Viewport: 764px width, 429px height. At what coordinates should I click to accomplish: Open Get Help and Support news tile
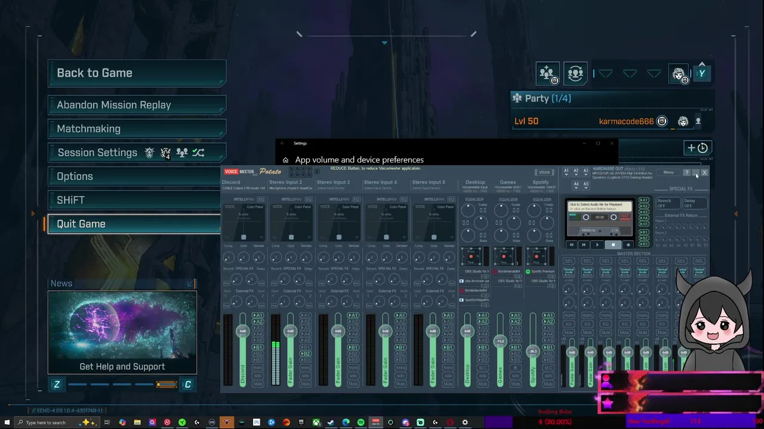pyautogui.click(x=122, y=332)
